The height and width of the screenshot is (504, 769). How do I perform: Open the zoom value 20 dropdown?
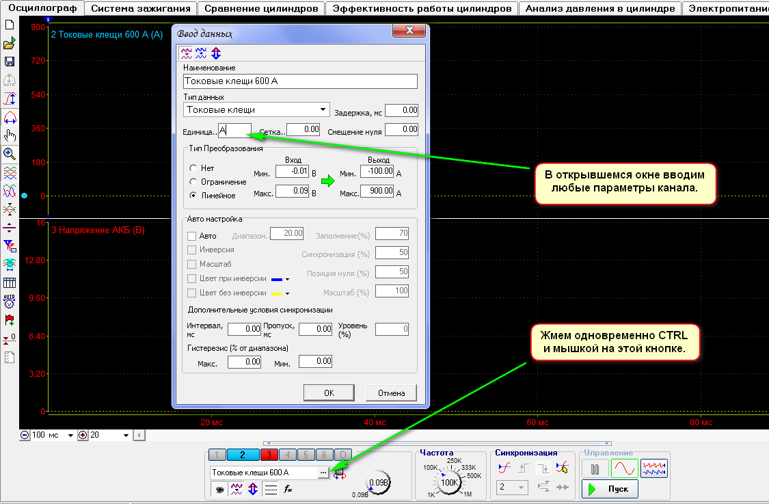pyautogui.click(x=126, y=436)
